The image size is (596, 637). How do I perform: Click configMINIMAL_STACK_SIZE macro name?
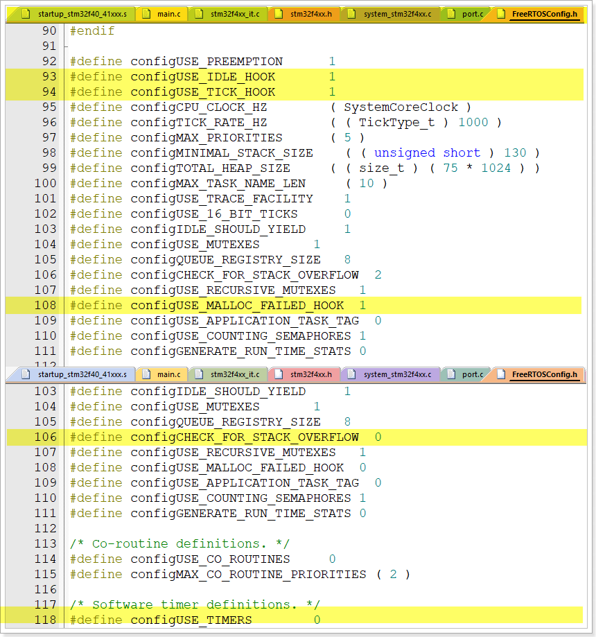222,152
